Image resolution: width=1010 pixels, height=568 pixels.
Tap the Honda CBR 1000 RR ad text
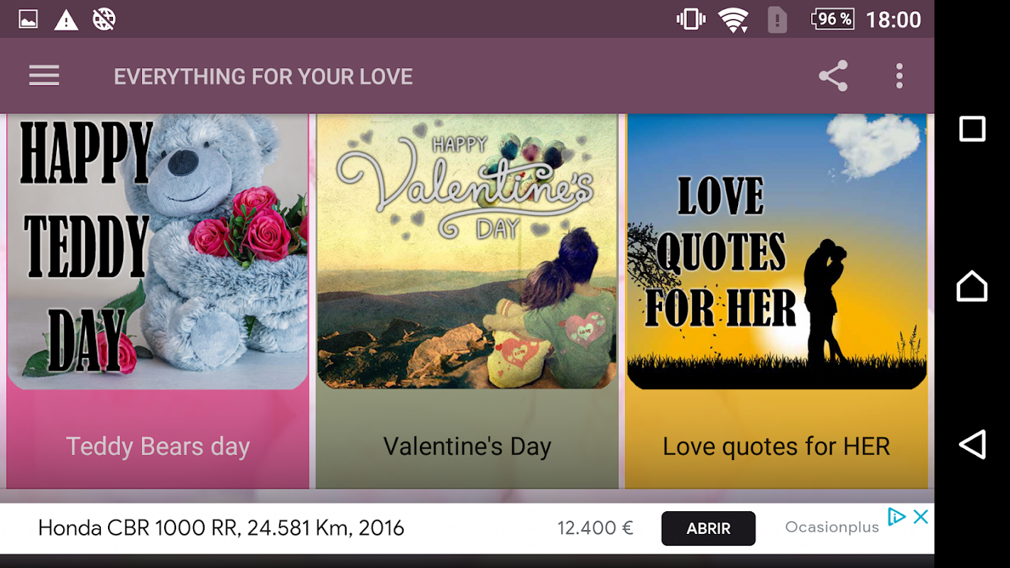pyautogui.click(x=221, y=528)
